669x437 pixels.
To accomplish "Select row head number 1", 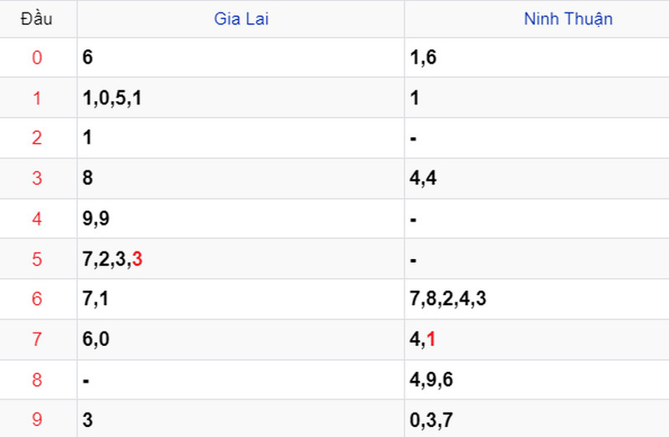I will coord(37,98).
